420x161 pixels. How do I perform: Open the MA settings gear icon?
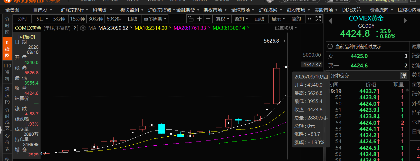(83, 28)
